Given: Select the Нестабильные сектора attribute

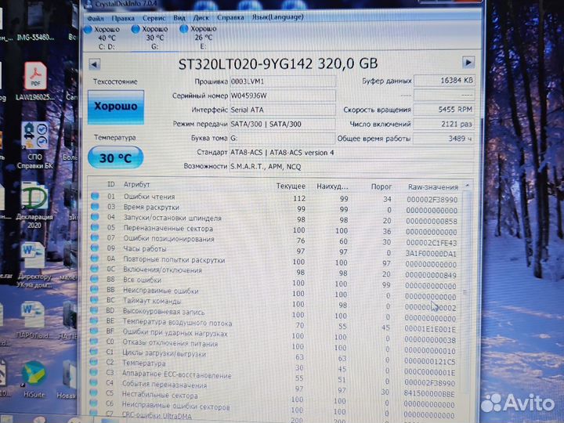Looking at the screenshot, I should pyautogui.click(x=160, y=396).
